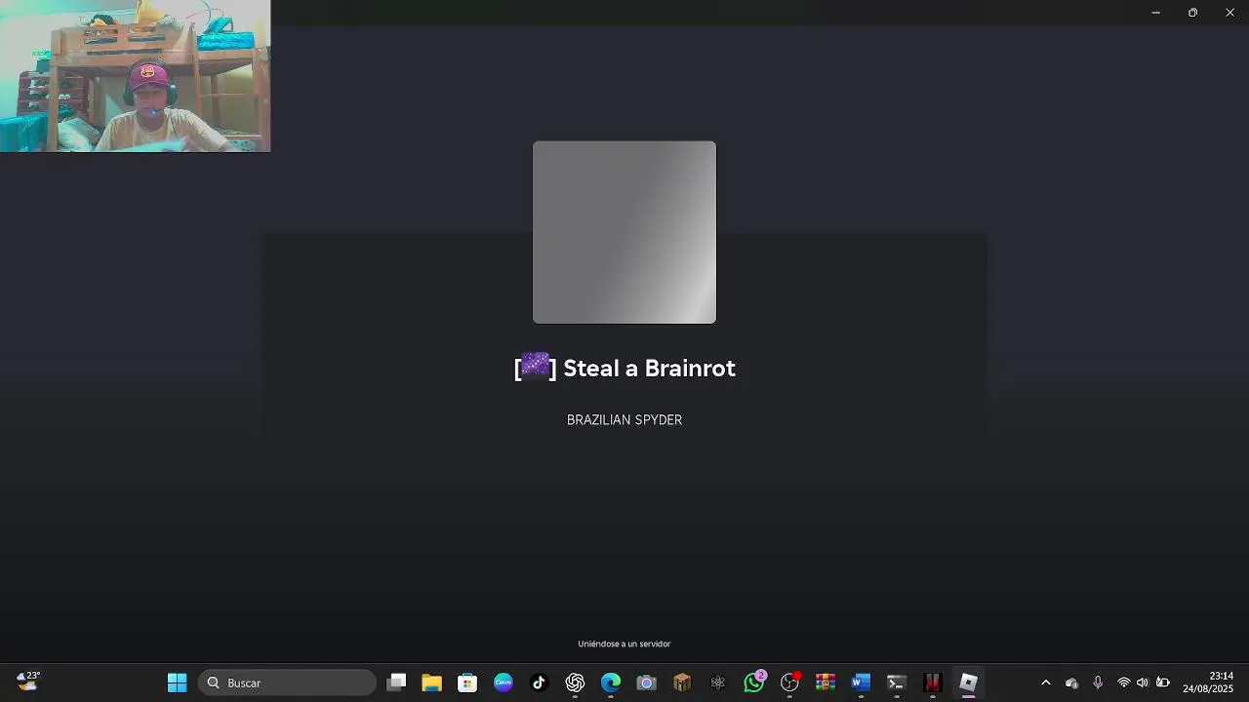The width and height of the screenshot is (1249, 702).
Task: Close the Roblox window
Action: [x=1229, y=13]
